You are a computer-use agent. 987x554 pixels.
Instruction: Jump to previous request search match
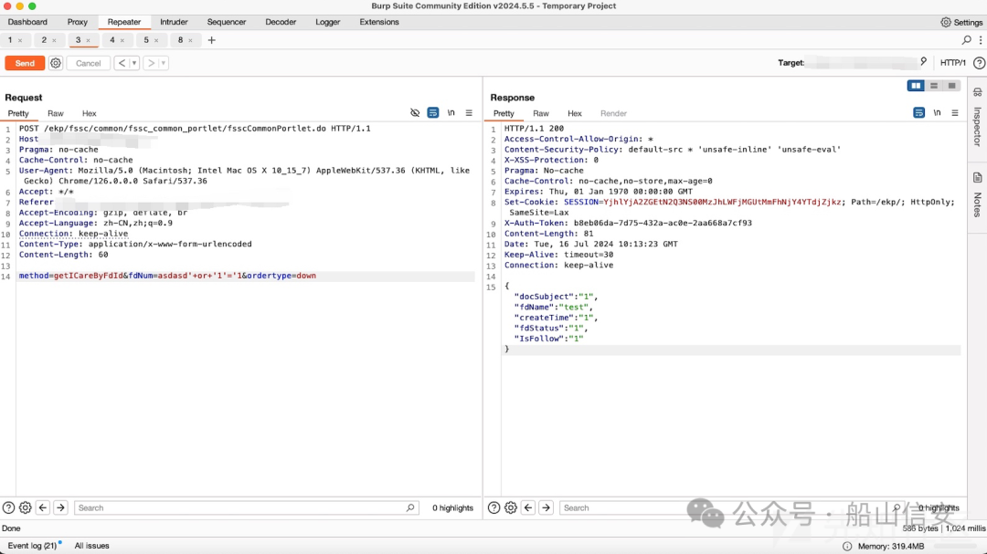43,507
